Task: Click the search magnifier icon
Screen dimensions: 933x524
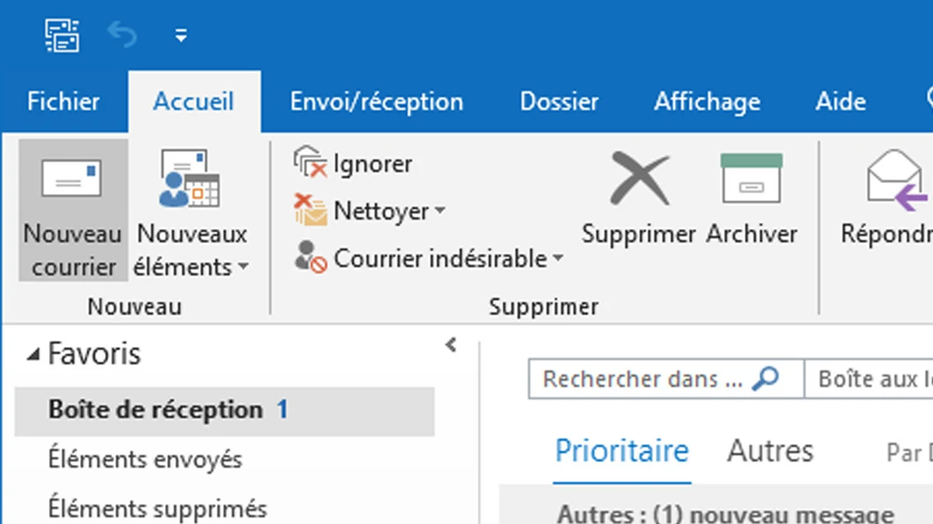Action: point(767,379)
